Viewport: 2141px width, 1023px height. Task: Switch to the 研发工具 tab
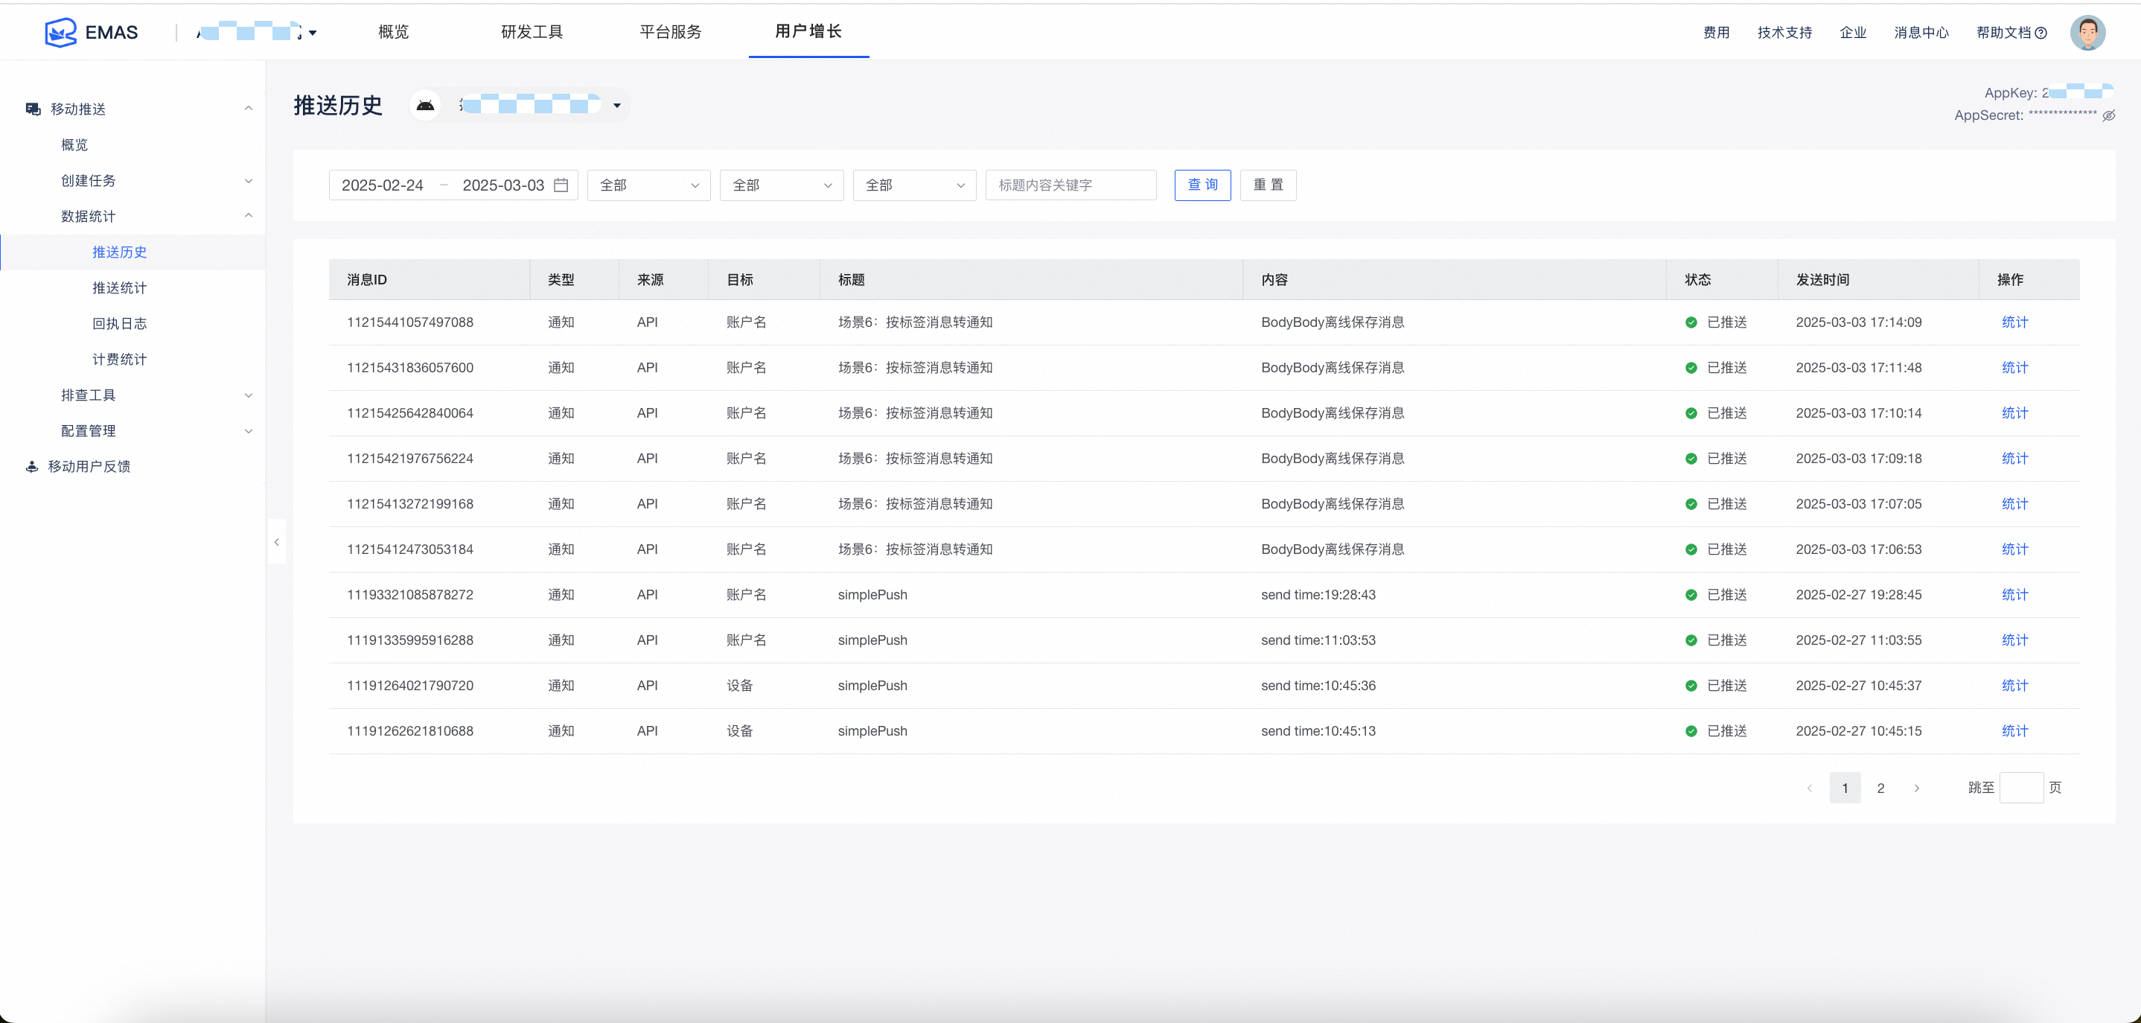[532, 31]
